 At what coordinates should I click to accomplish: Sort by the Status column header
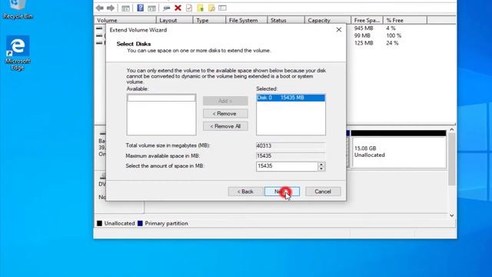(286, 20)
